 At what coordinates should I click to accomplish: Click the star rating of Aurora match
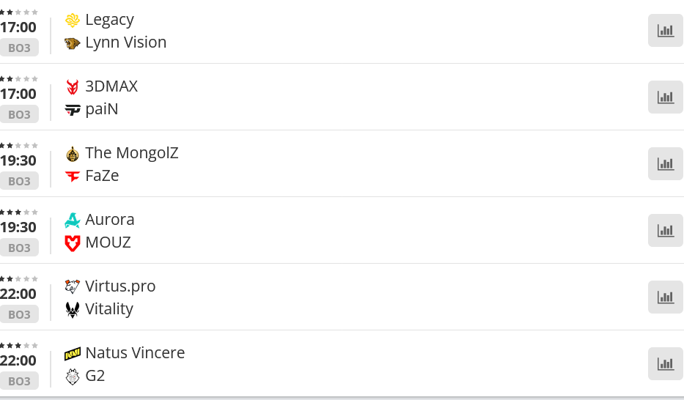coord(19,212)
